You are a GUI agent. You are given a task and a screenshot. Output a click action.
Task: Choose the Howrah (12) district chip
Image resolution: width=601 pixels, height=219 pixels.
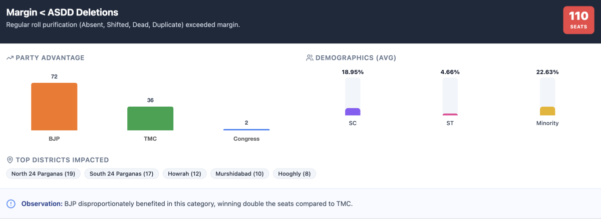tap(184, 174)
